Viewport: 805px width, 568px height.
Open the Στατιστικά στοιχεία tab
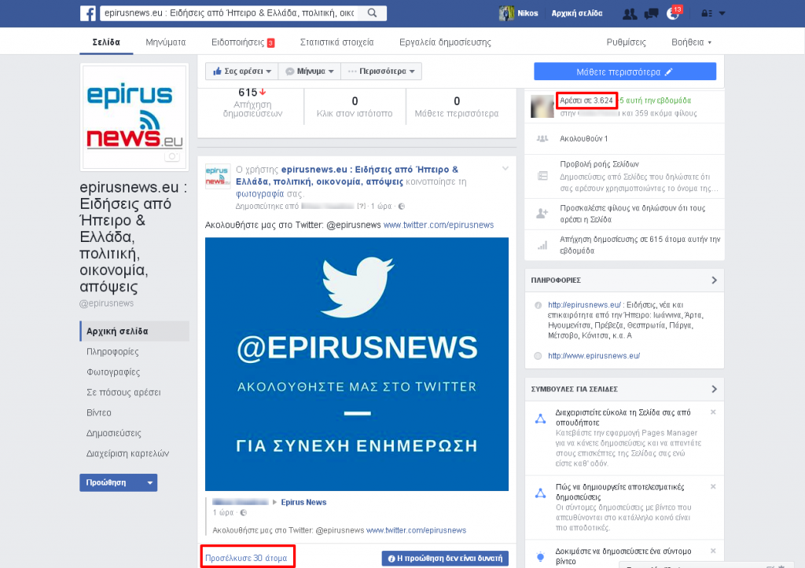tap(336, 42)
